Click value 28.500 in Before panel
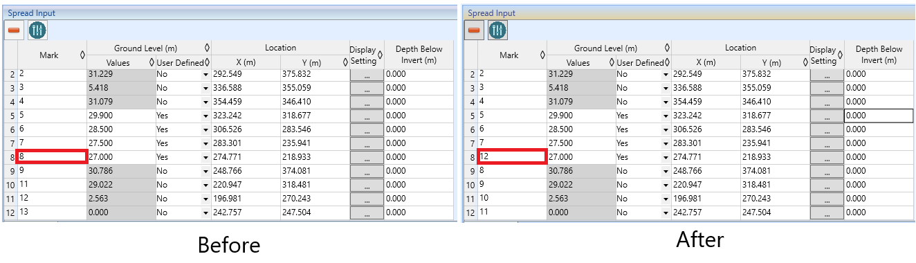Screen dimensions: 916x263 (121, 129)
